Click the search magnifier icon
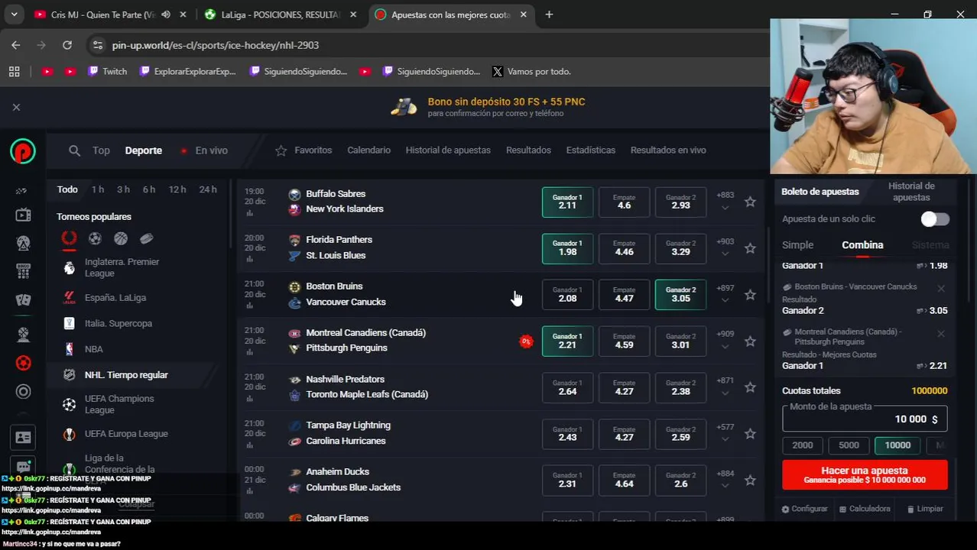Screen dimensions: 977x550 pos(74,150)
